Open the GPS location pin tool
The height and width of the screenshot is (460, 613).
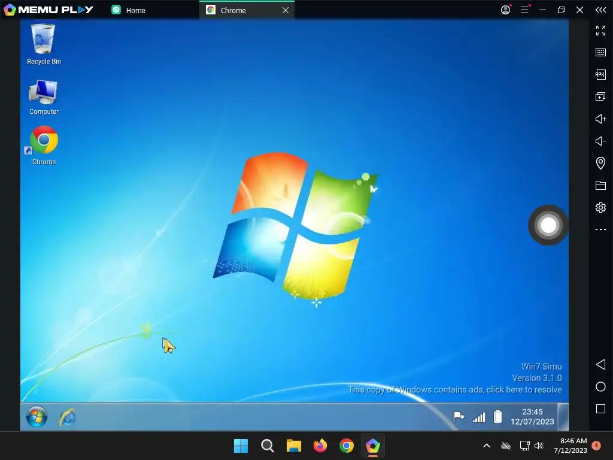pos(600,163)
